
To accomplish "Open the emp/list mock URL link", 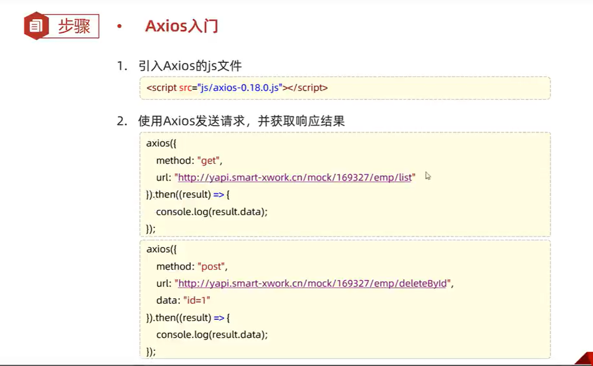I will point(294,177).
